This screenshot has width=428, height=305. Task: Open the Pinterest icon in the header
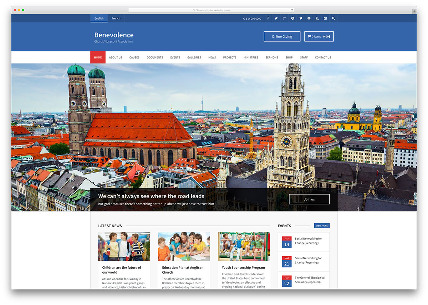pyautogui.click(x=292, y=18)
